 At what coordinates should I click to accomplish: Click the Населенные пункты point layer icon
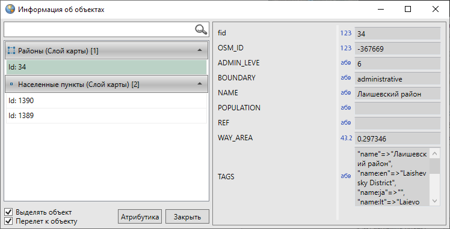(x=11, y=85)
